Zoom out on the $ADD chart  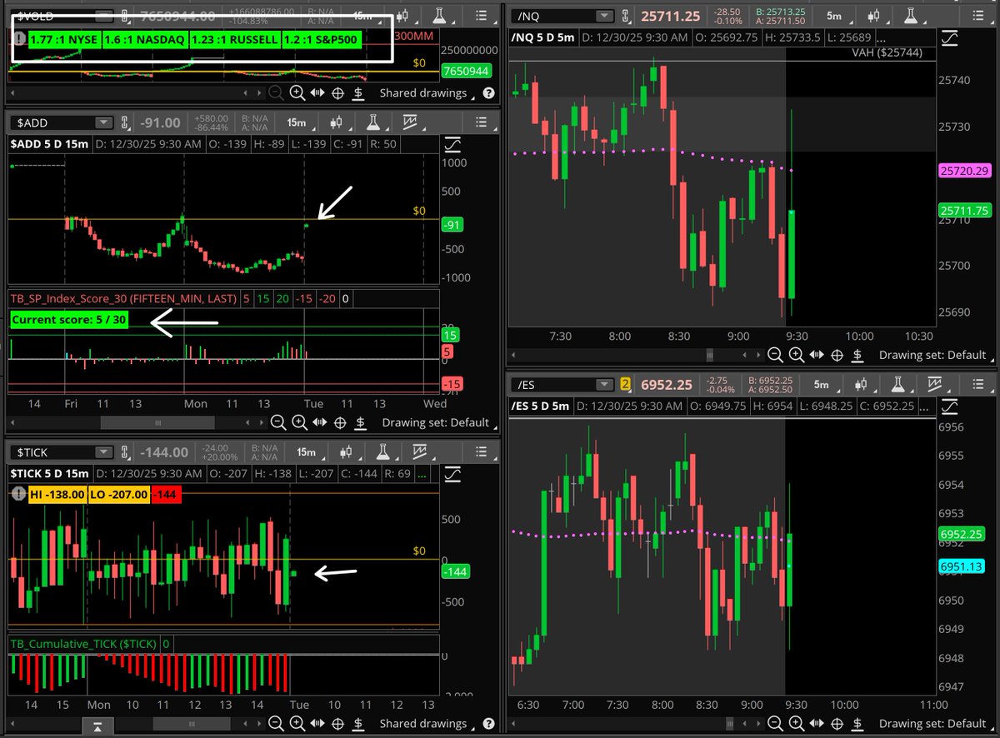(278, 422)
